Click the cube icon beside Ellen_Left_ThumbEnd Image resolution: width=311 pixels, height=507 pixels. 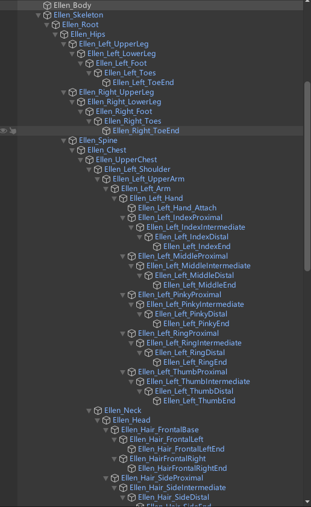[x=157, y=401]
